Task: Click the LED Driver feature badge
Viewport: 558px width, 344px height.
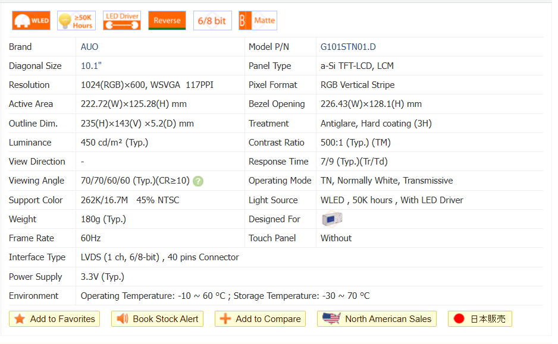Action: coord(122,21)
